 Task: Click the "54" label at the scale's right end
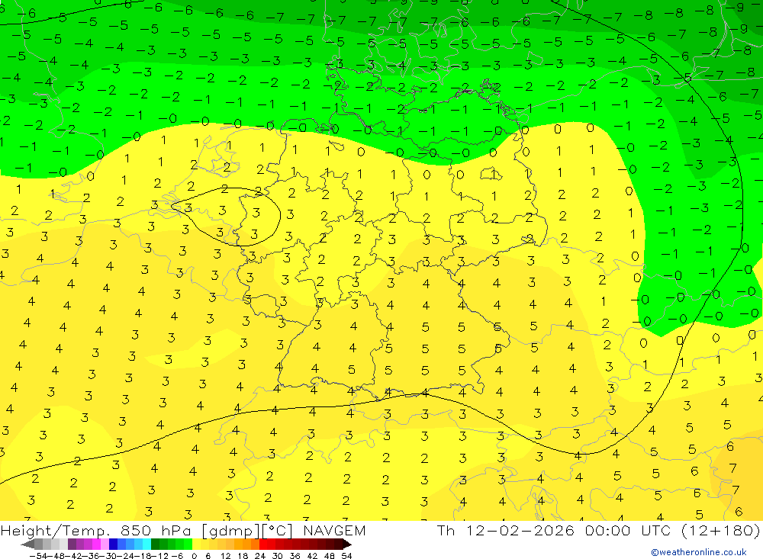pyautogui.click(x=346, y=556)
